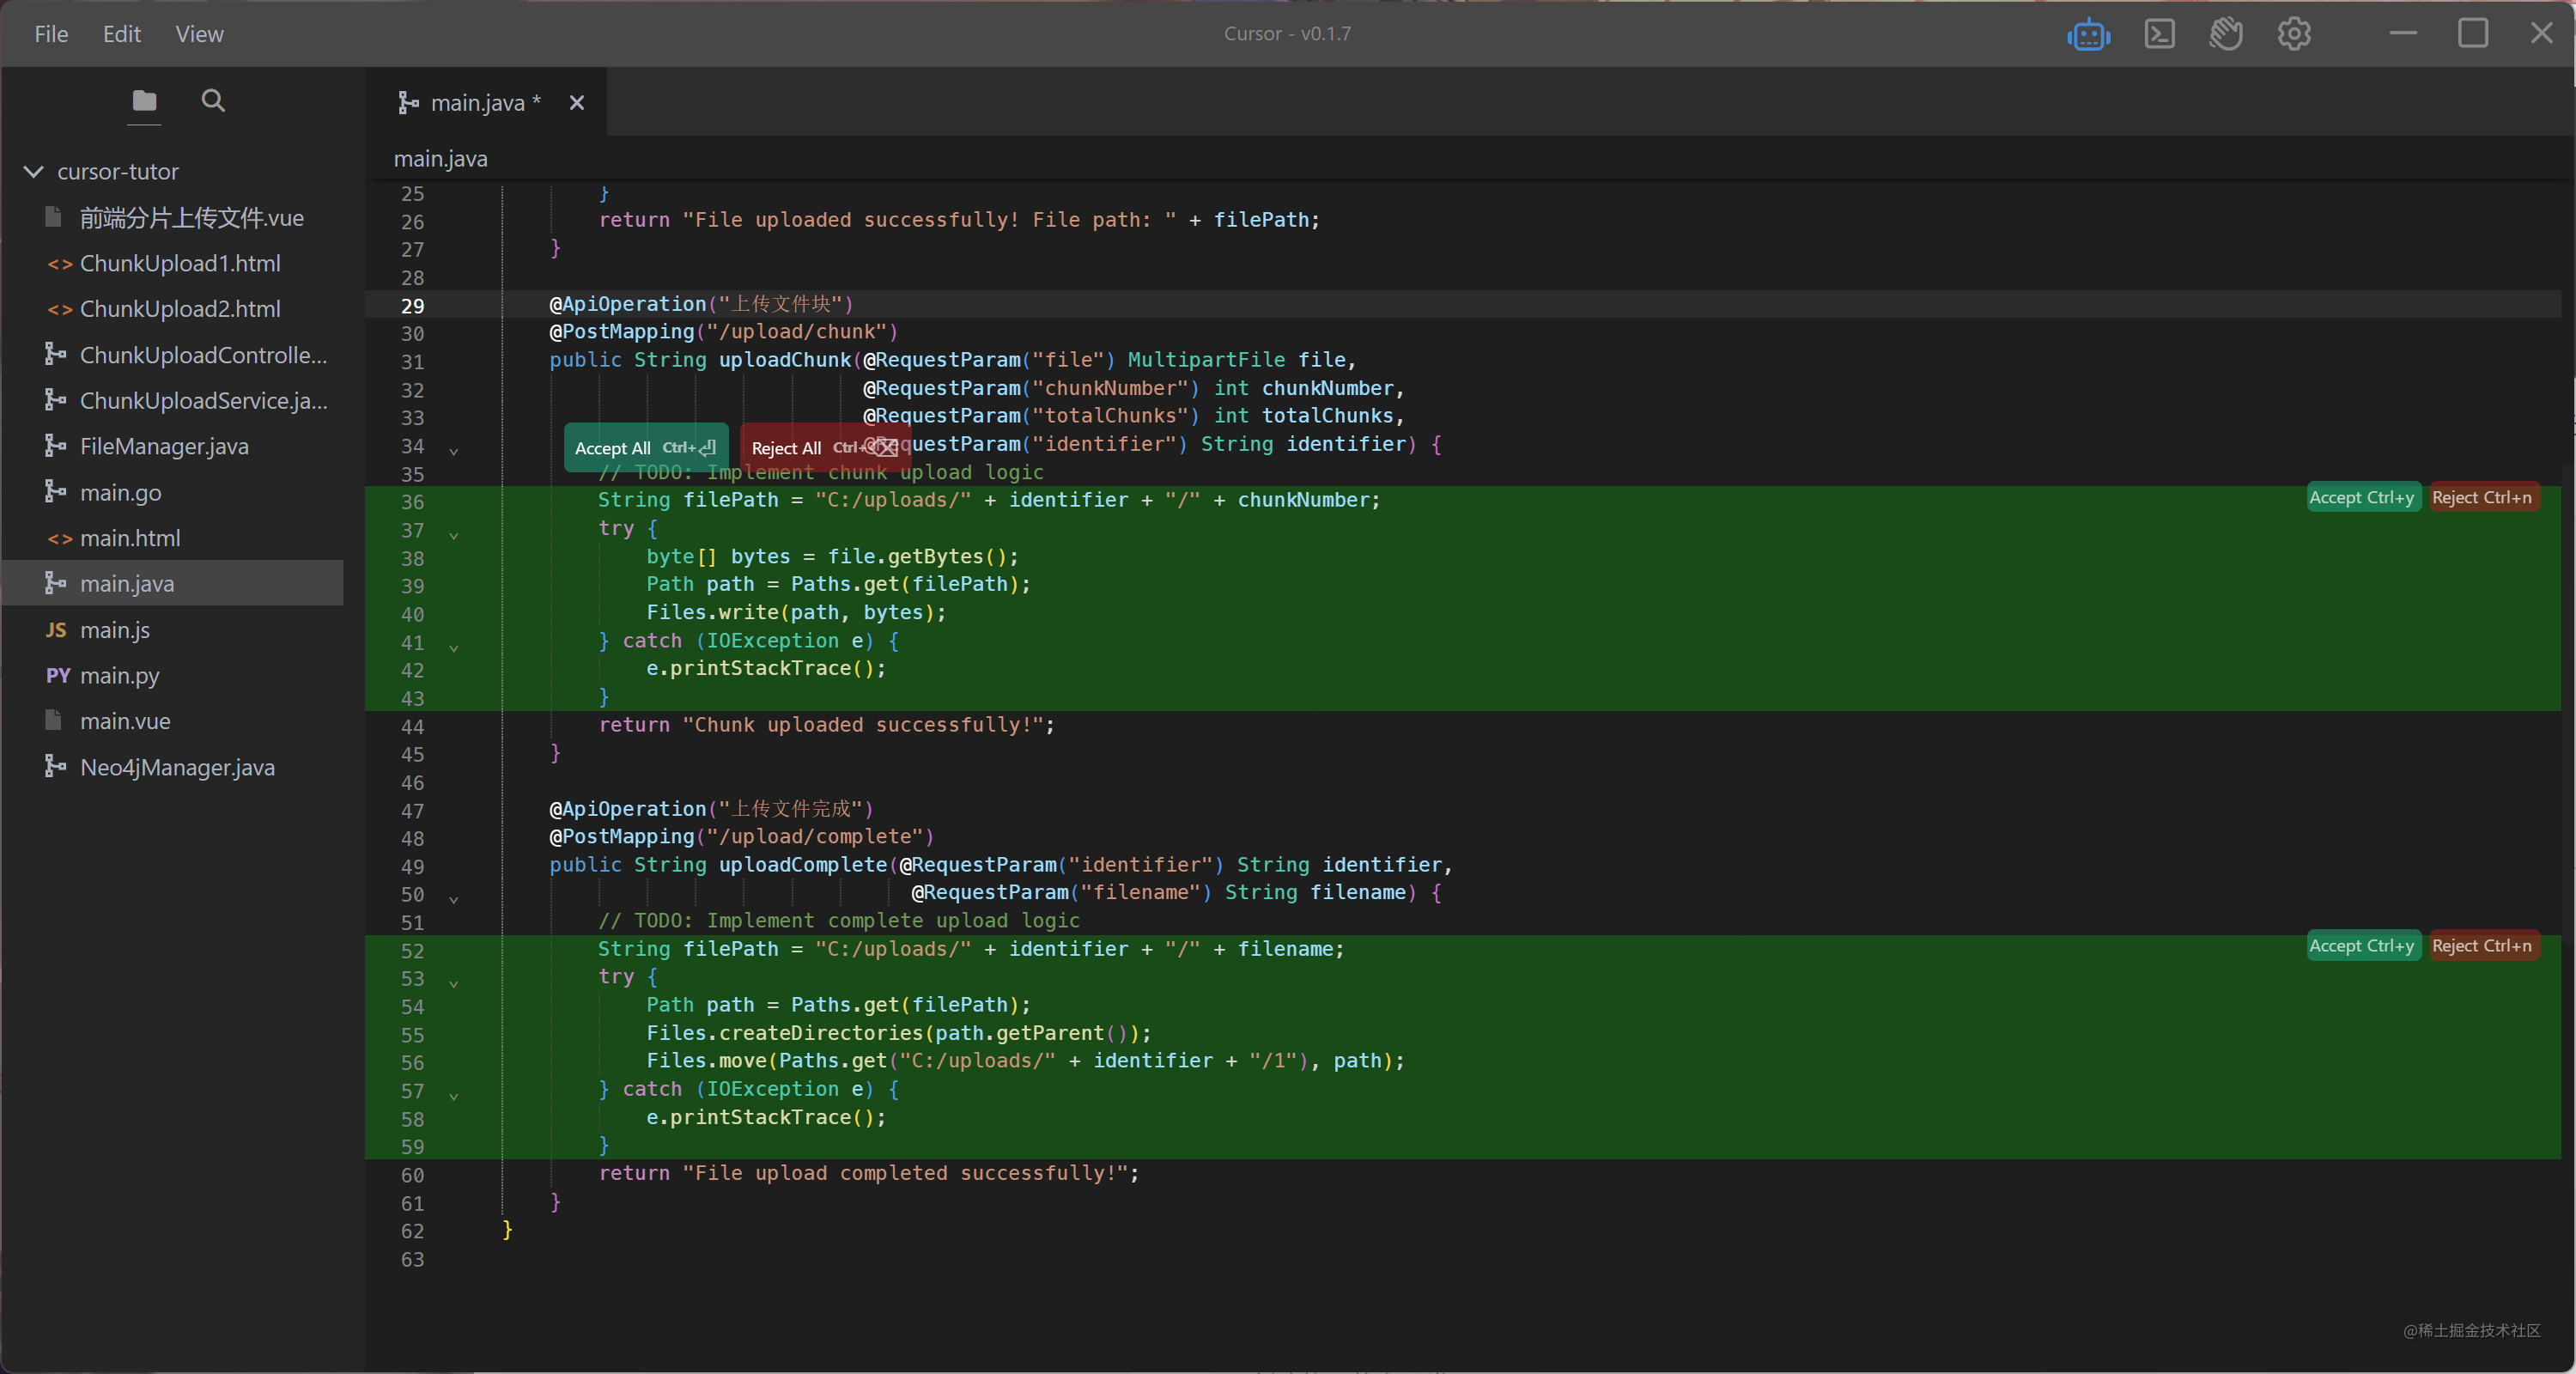The height and width of the screenshot is (1374, 2576).
Task: Close the main.java tab
Action: [577, 103]
